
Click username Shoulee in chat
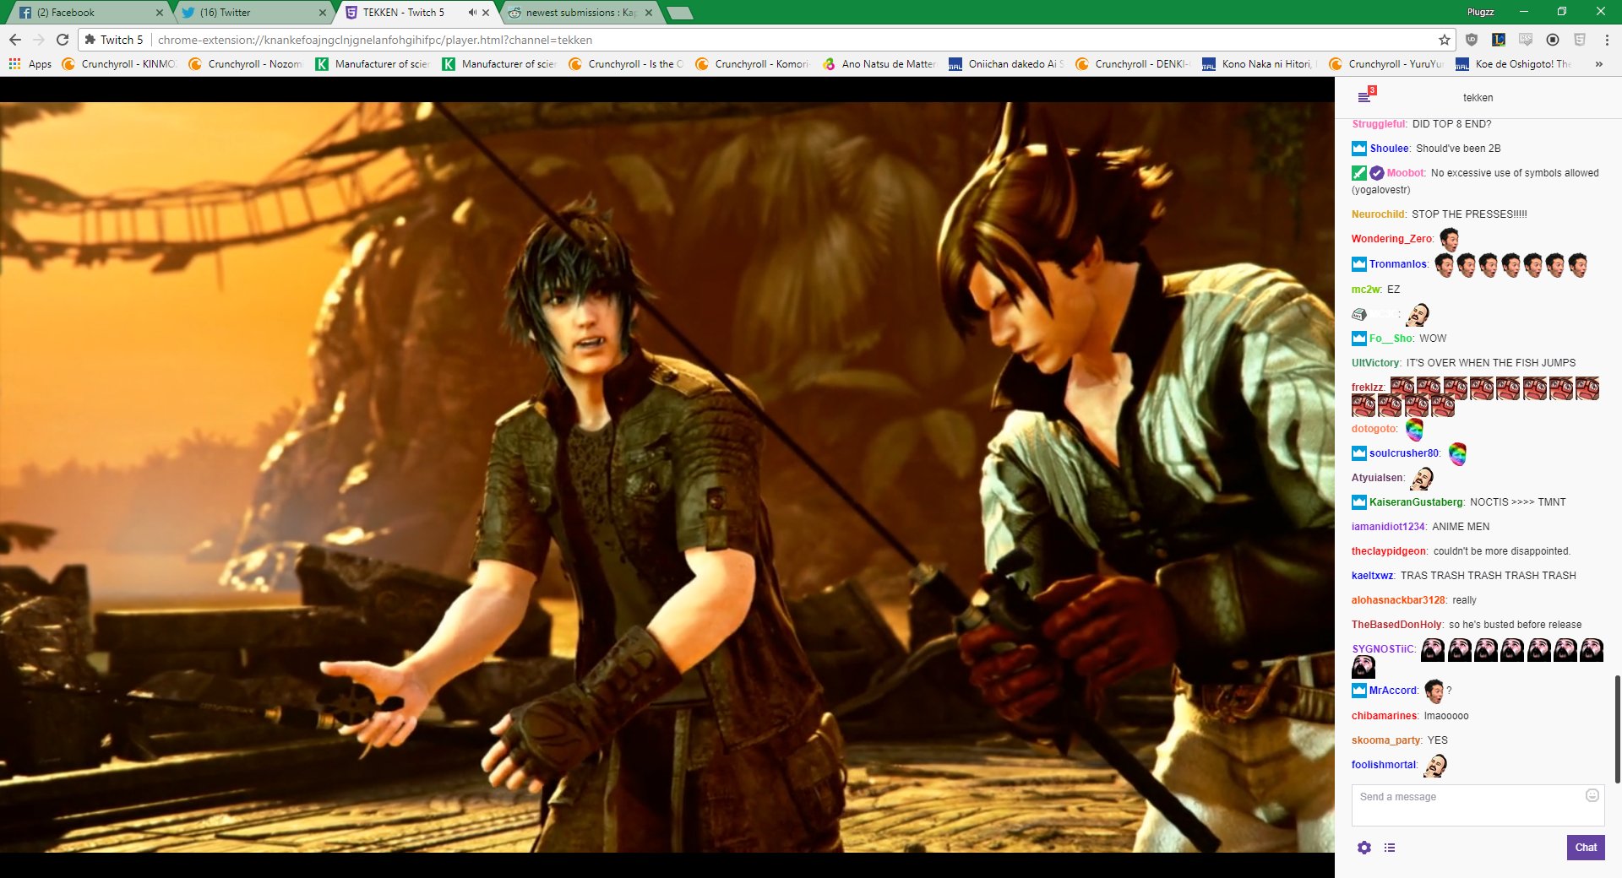1389,149
